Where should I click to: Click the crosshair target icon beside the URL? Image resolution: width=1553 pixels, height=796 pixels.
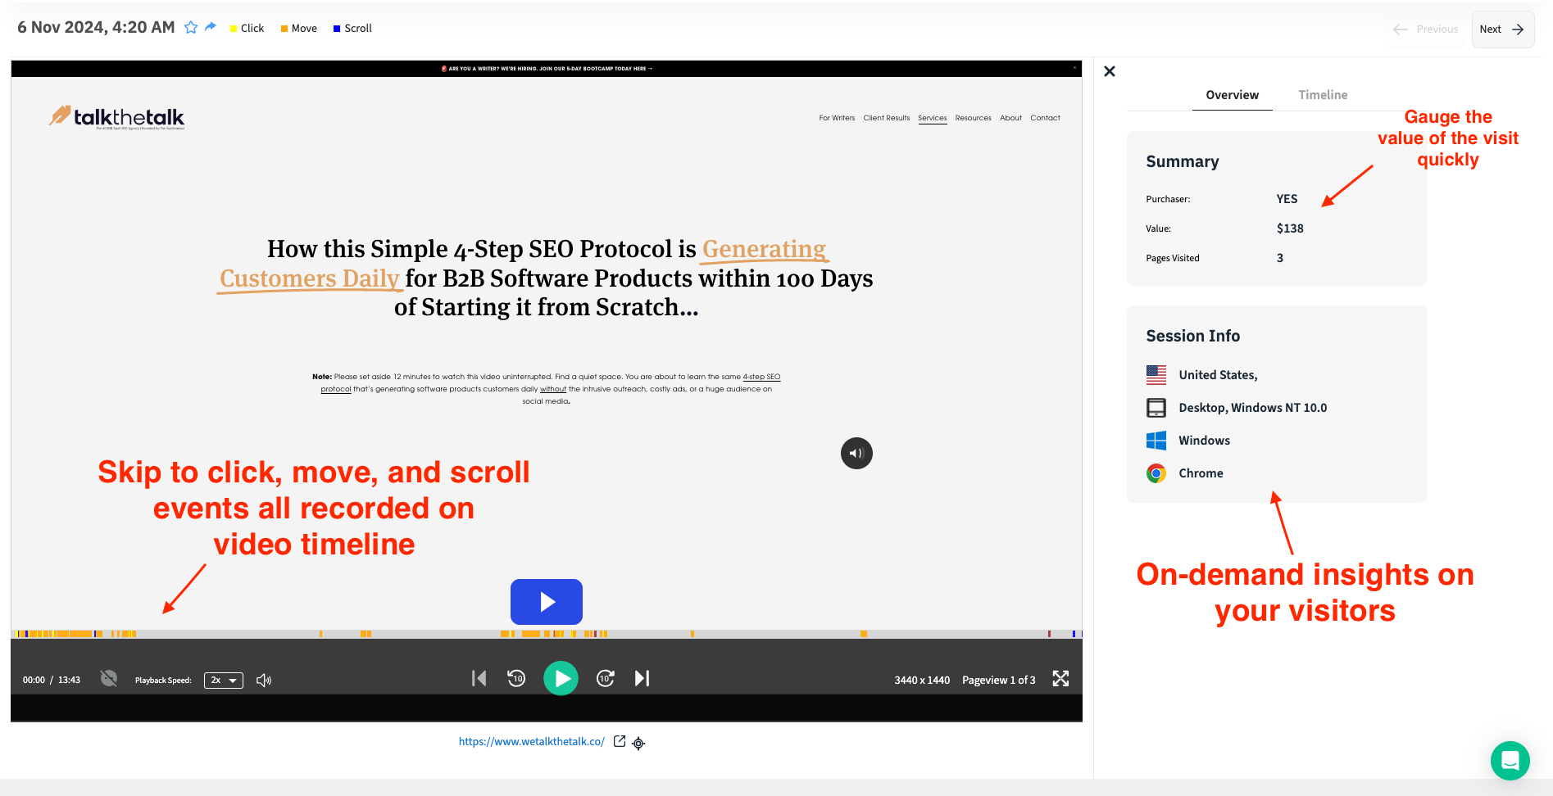(x=638, y=743)
